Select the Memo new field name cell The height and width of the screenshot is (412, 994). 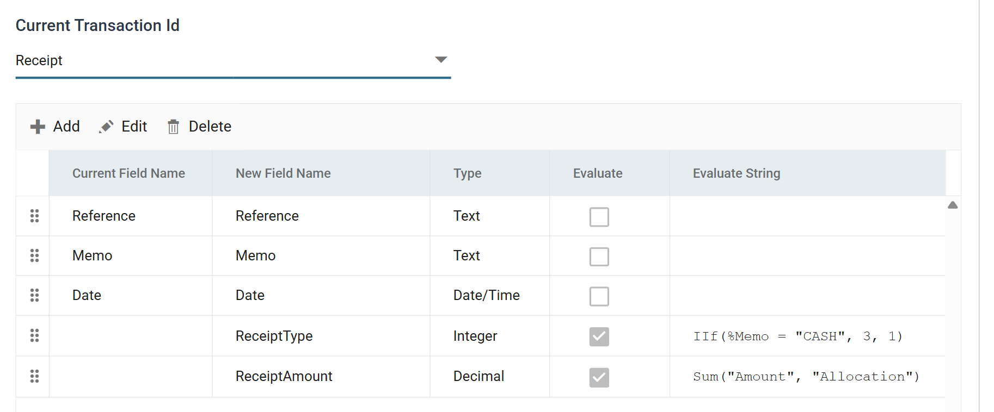321,255
